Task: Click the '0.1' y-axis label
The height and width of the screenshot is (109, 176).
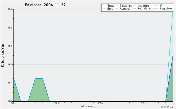Action: 10,83
